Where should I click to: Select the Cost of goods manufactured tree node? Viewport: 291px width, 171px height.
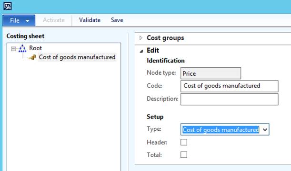[x=77, y=57]
